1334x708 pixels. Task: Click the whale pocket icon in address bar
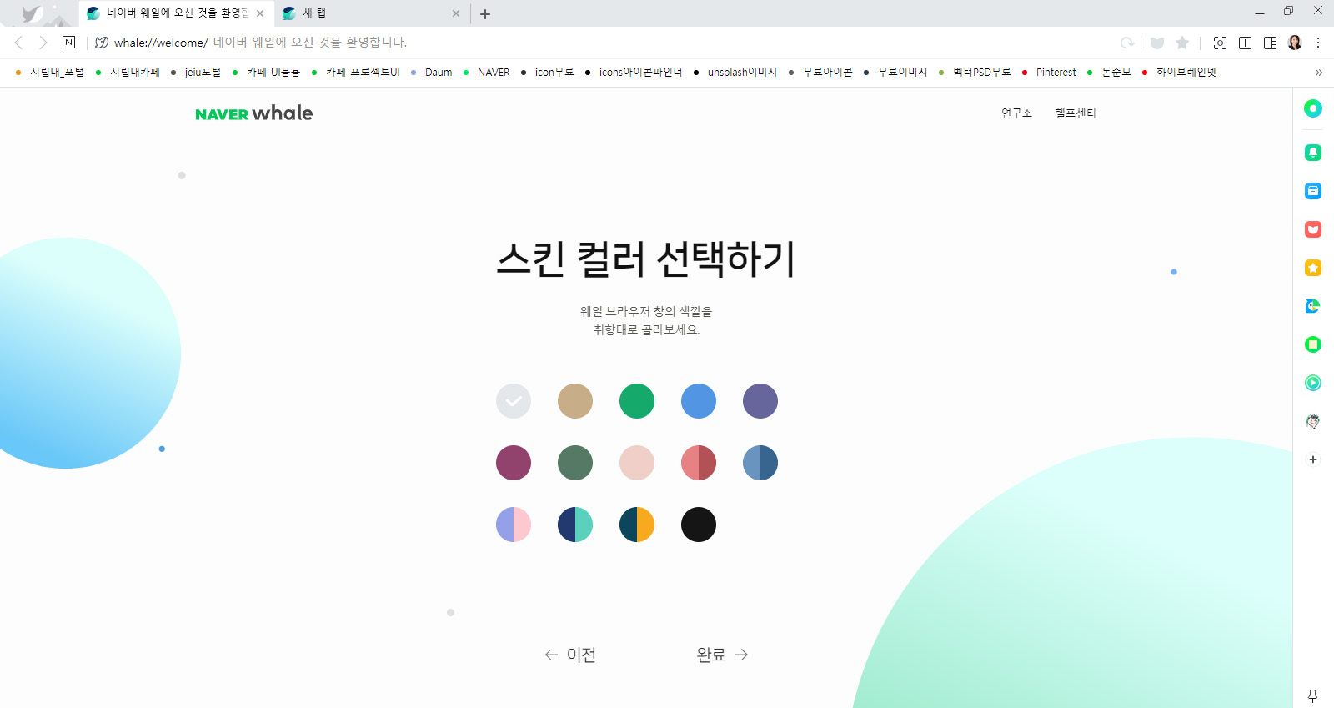[1156, 43]
